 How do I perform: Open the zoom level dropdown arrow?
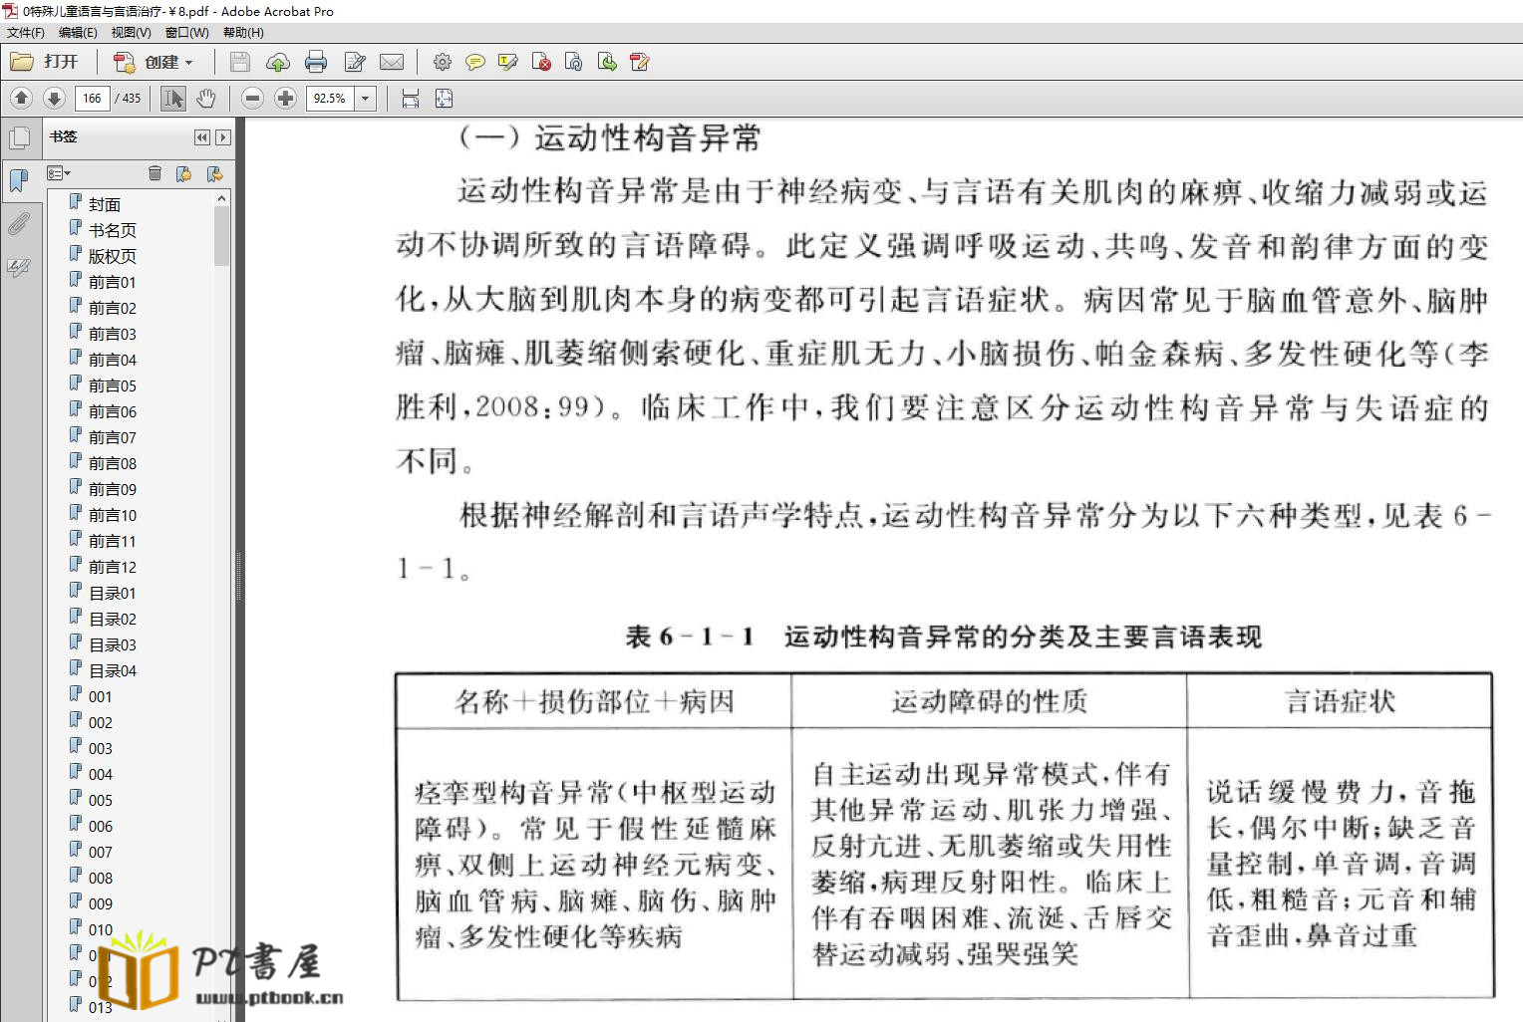pos(366,98)
